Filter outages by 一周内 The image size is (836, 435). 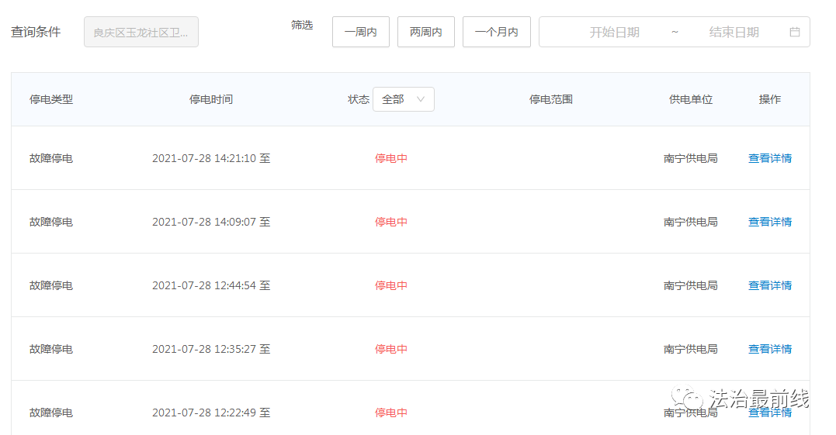click(360, 33)
